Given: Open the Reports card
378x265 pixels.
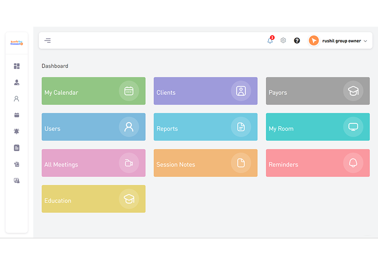Looking at the screenshot, I should (x=205, y=127).
